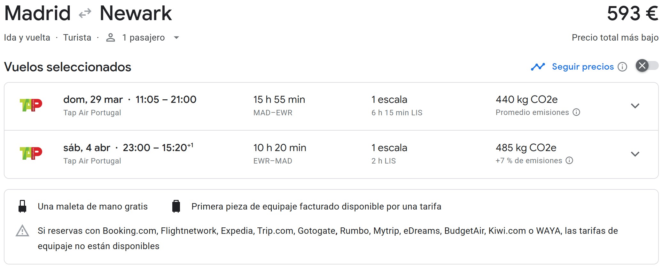Click the 593 € total price

(632, 14)
